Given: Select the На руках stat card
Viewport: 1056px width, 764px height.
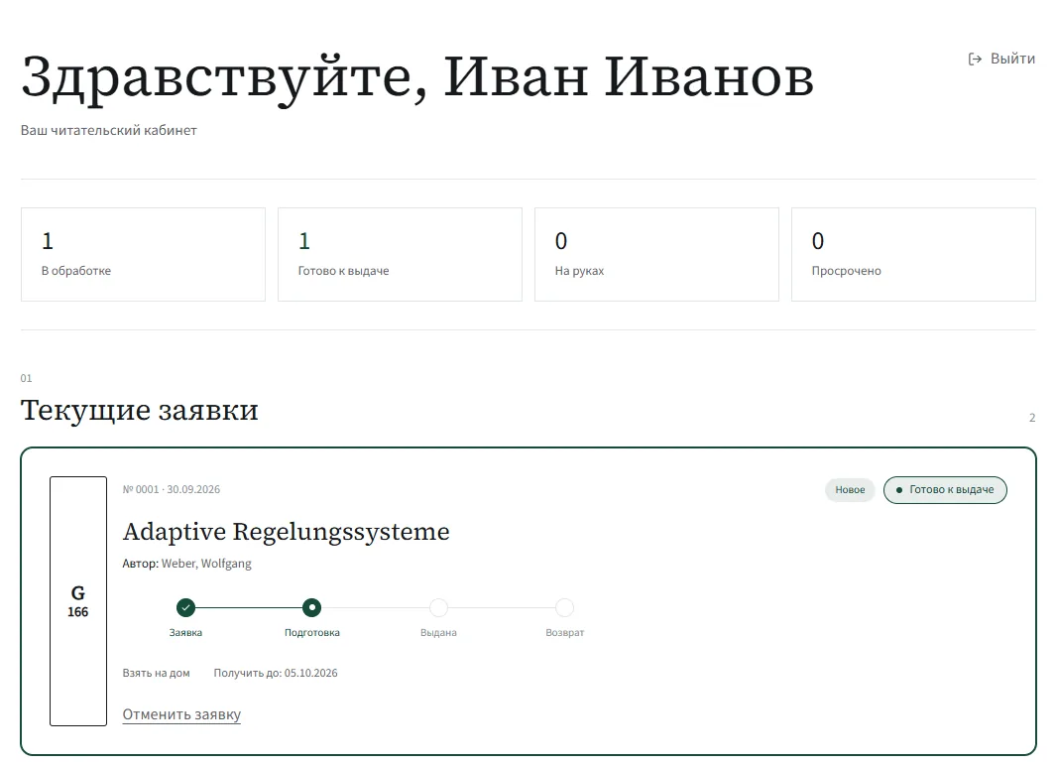Looking at the screenshot, I should click(656, 255).
